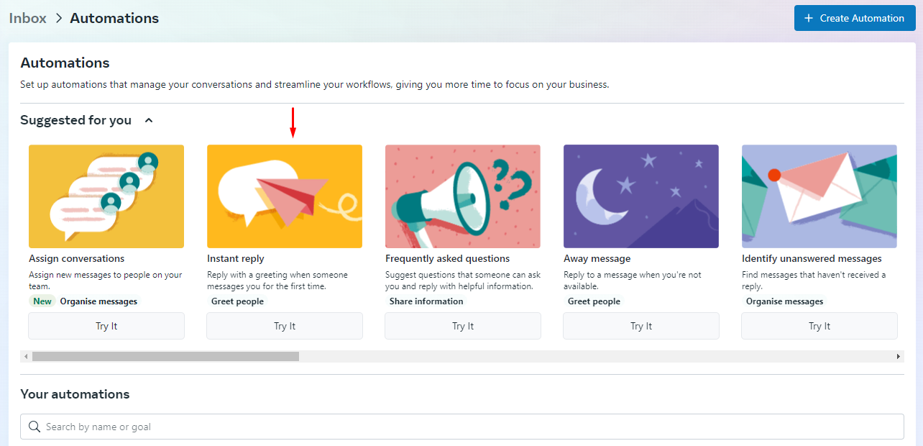Click the Create Automation button

(854, 18)
